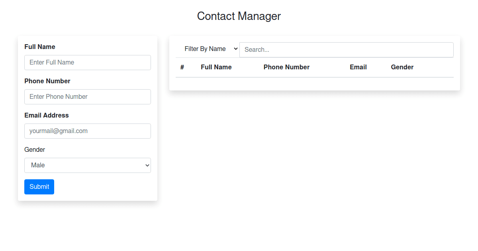Click the Full Name column header
Image resolution: width=478 pixels, height=251 pixels.
216,67
